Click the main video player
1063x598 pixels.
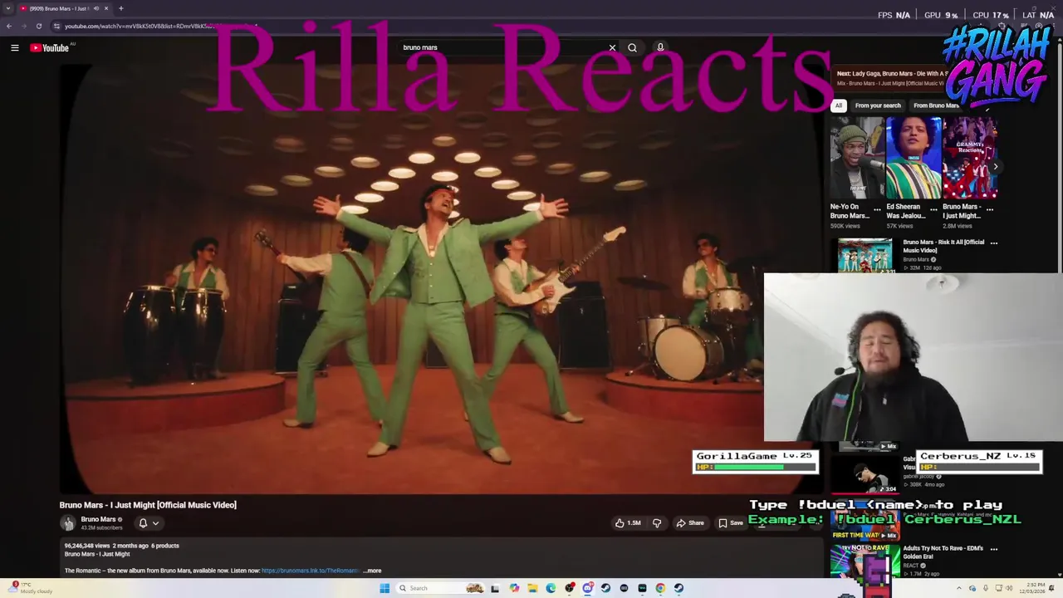pyautogui.click(x=440, y=278)
